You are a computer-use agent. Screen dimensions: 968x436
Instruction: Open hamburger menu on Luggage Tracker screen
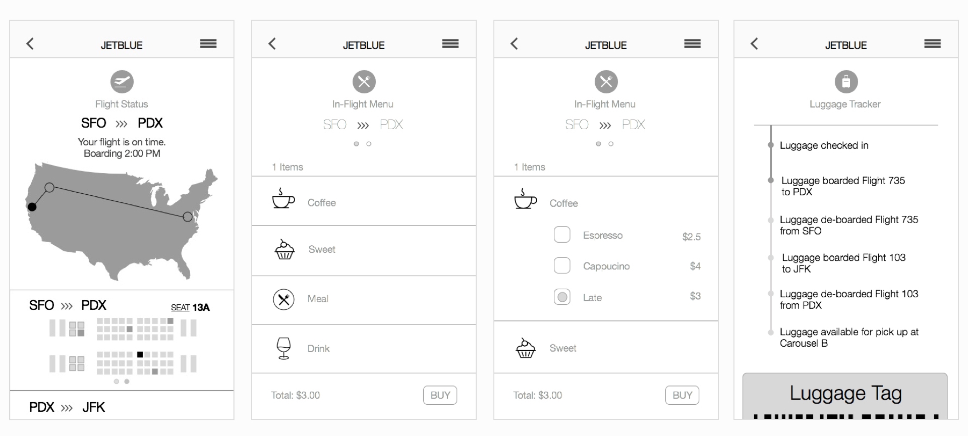[932, 44]
